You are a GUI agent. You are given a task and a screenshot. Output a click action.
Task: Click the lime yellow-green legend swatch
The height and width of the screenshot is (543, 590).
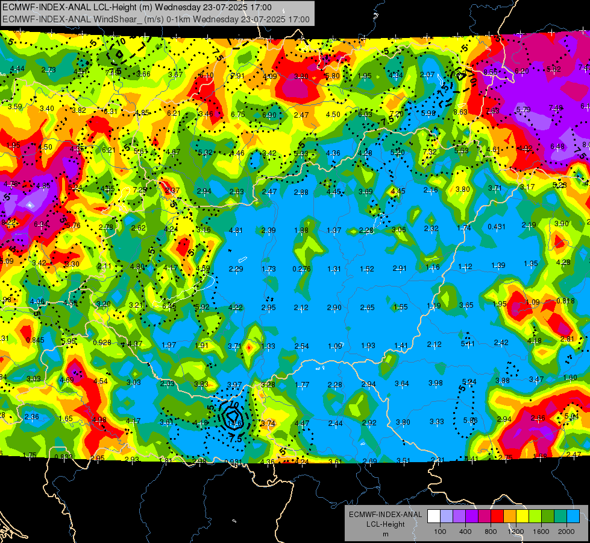(x=535, y=516)
